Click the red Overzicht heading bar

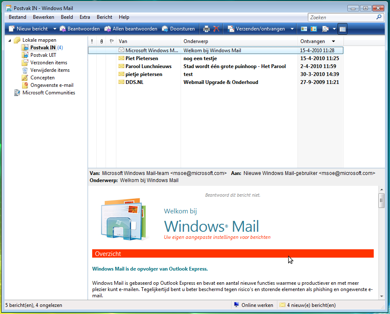coord(233,253)
